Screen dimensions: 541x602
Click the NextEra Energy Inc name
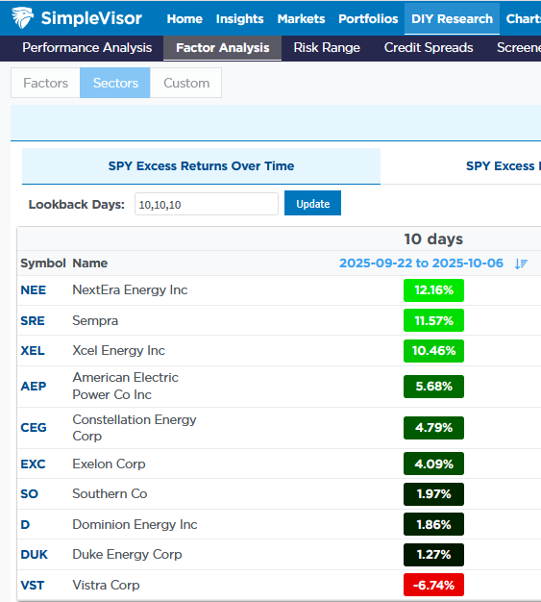tap(130, 290)
